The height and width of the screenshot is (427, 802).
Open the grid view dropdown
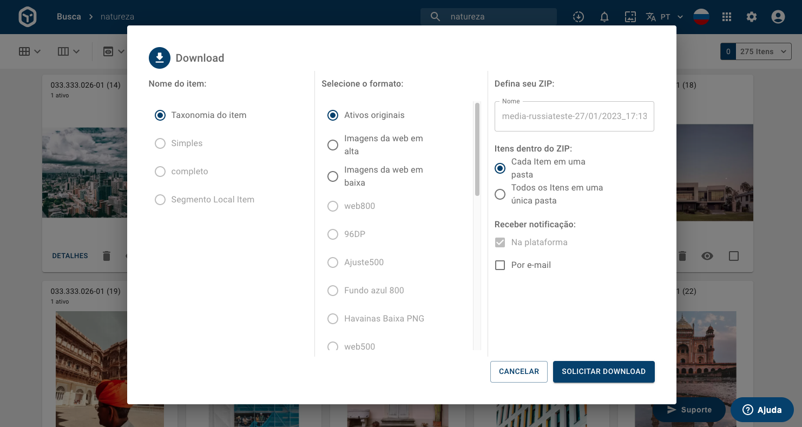(30, 51)
